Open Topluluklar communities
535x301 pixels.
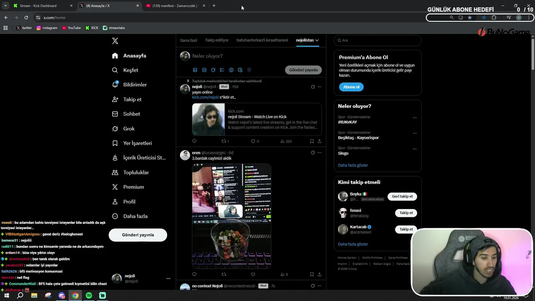pos(130,172)
